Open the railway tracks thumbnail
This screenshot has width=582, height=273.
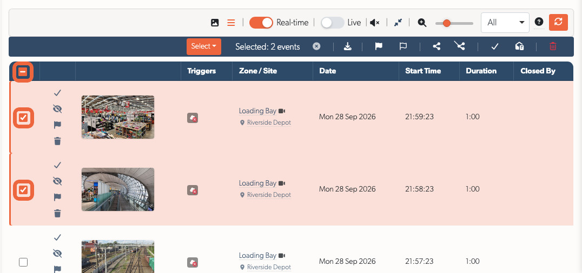118,256
